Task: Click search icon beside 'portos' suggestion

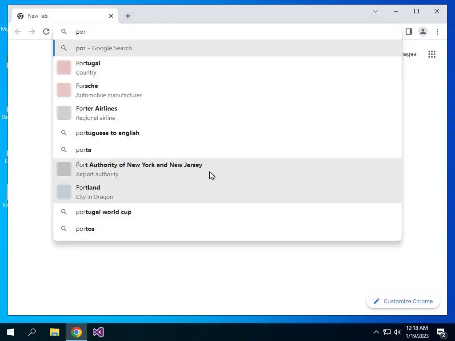Action: 64,229
